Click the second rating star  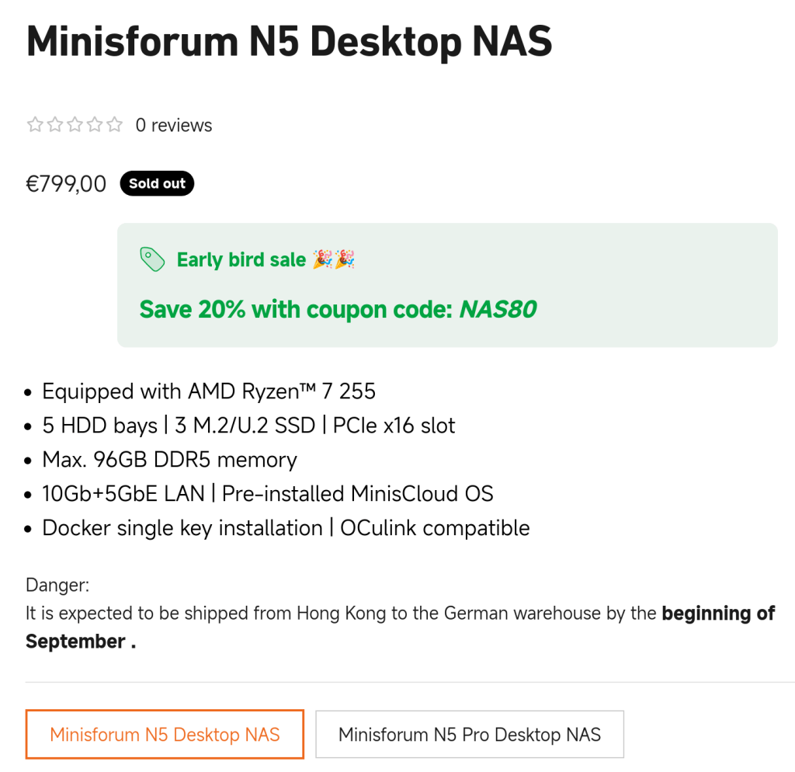pyautogui.click(x=55, y=125)
